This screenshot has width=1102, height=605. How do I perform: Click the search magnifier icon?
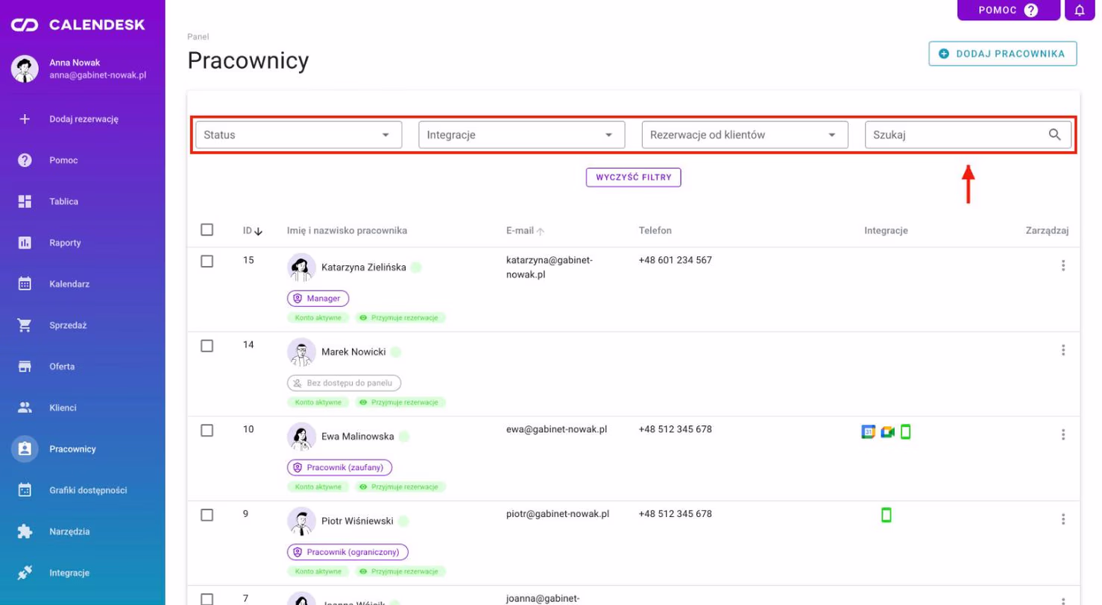(1054, 135)
